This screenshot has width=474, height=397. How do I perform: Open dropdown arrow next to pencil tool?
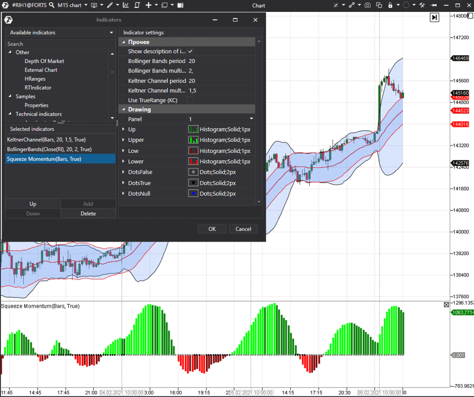point(118,5)
